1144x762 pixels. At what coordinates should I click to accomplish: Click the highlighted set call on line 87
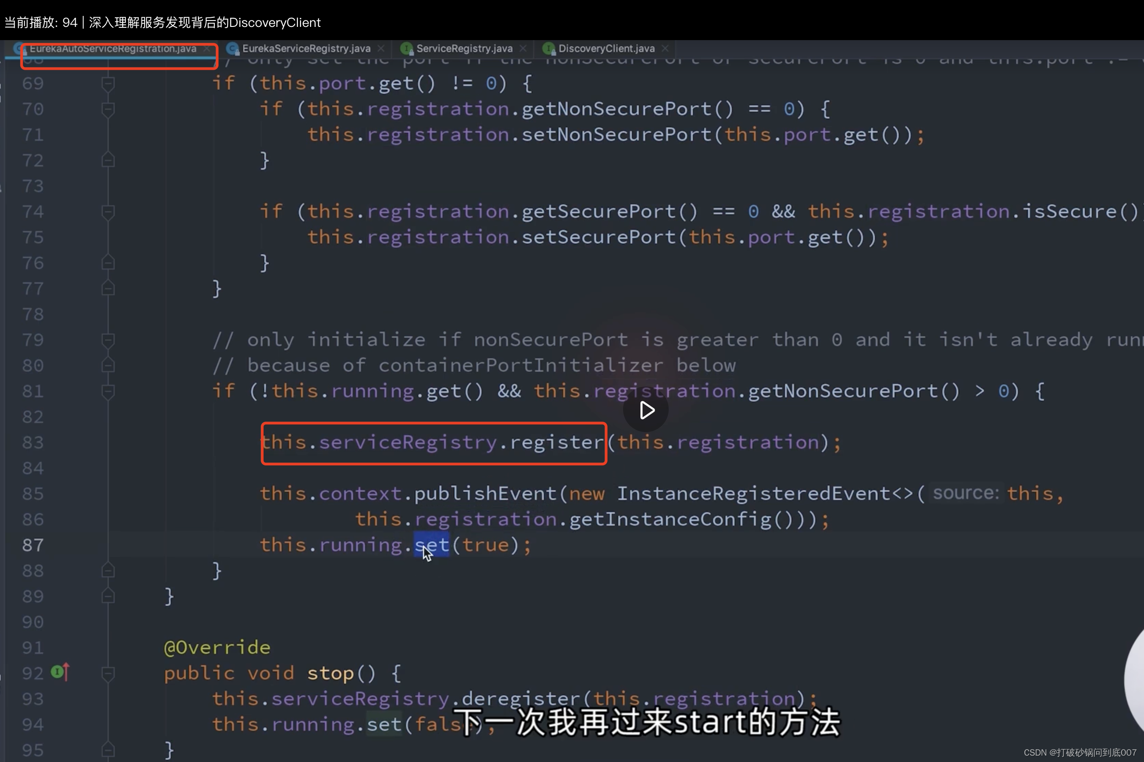(x=432, y=545)
